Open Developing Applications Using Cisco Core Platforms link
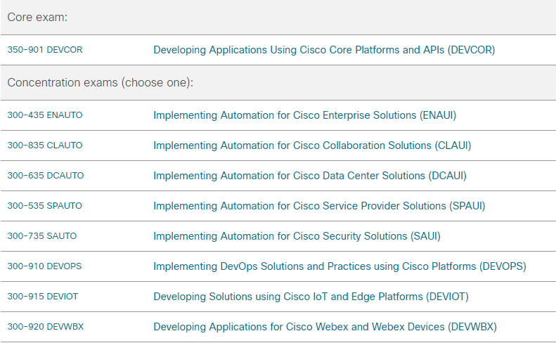Screen dimensions: 556x343 [x=324, y=50]
